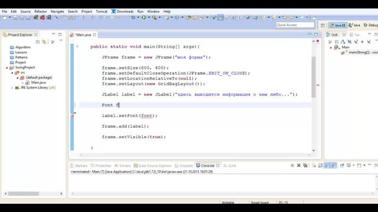
Task: Switch to the Java perspective
Action: pyautogui.click(x=354, y=25)
